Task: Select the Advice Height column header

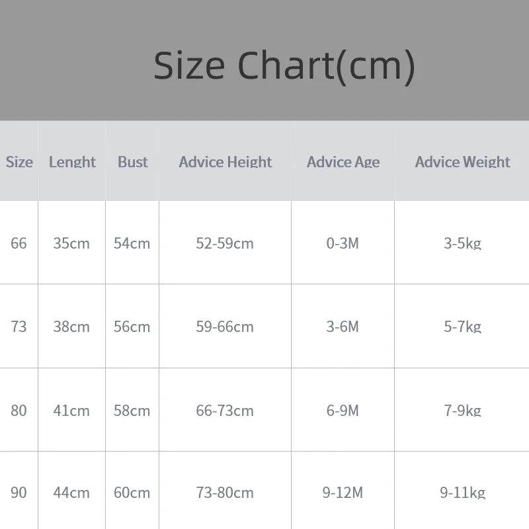Action: click(x=225, y=161)
